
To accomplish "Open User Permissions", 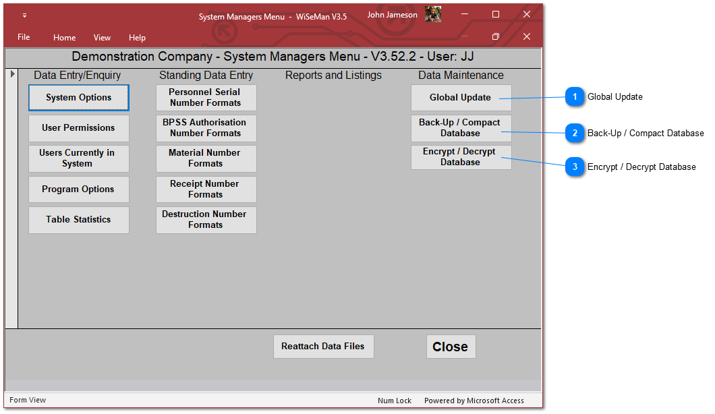I will coord(79,128).
